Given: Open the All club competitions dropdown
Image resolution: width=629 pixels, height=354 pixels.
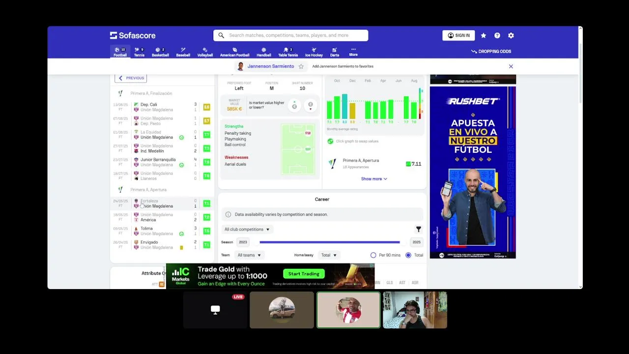Looking at the screenshot, I should coord(247,230).
